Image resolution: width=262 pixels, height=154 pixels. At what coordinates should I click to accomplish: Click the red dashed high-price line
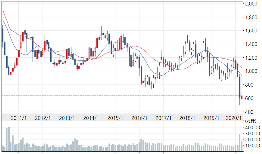tap(122, 25)
